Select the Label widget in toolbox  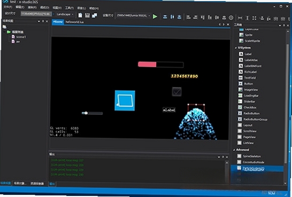point(245,54)
